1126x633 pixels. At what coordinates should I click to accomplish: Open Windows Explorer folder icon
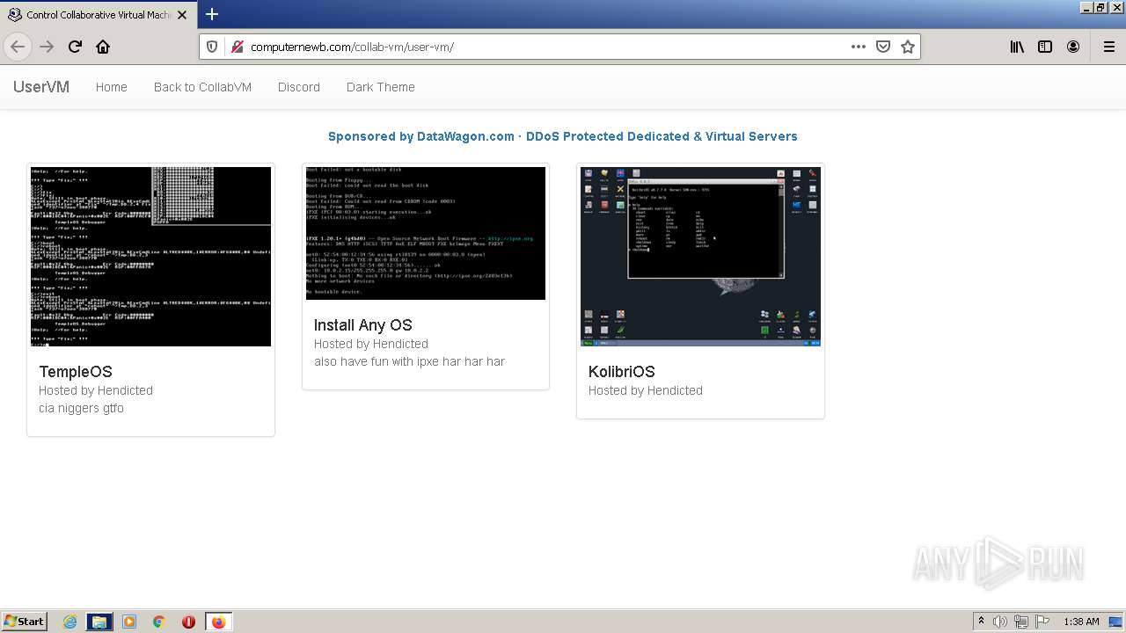pyautogui.click(x=99, y=622)
